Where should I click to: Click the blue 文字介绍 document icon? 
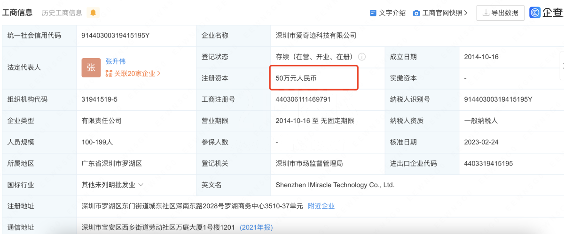coord(373,13)
